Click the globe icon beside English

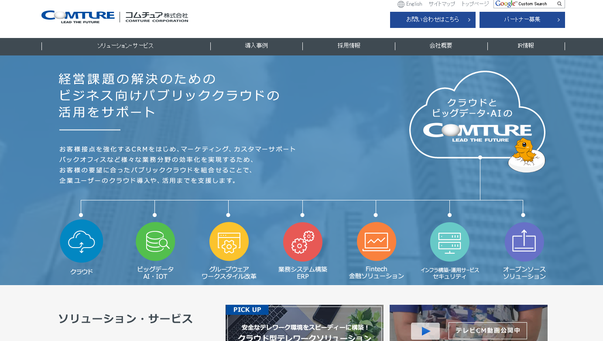click(x=401, y=4)
